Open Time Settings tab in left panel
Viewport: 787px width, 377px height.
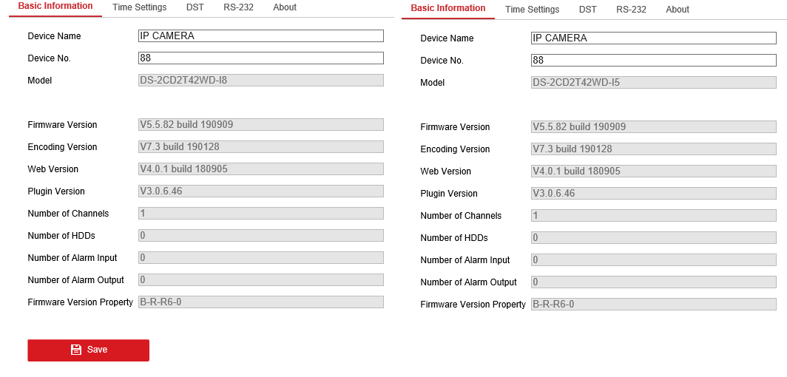click(x=139, y=7)
